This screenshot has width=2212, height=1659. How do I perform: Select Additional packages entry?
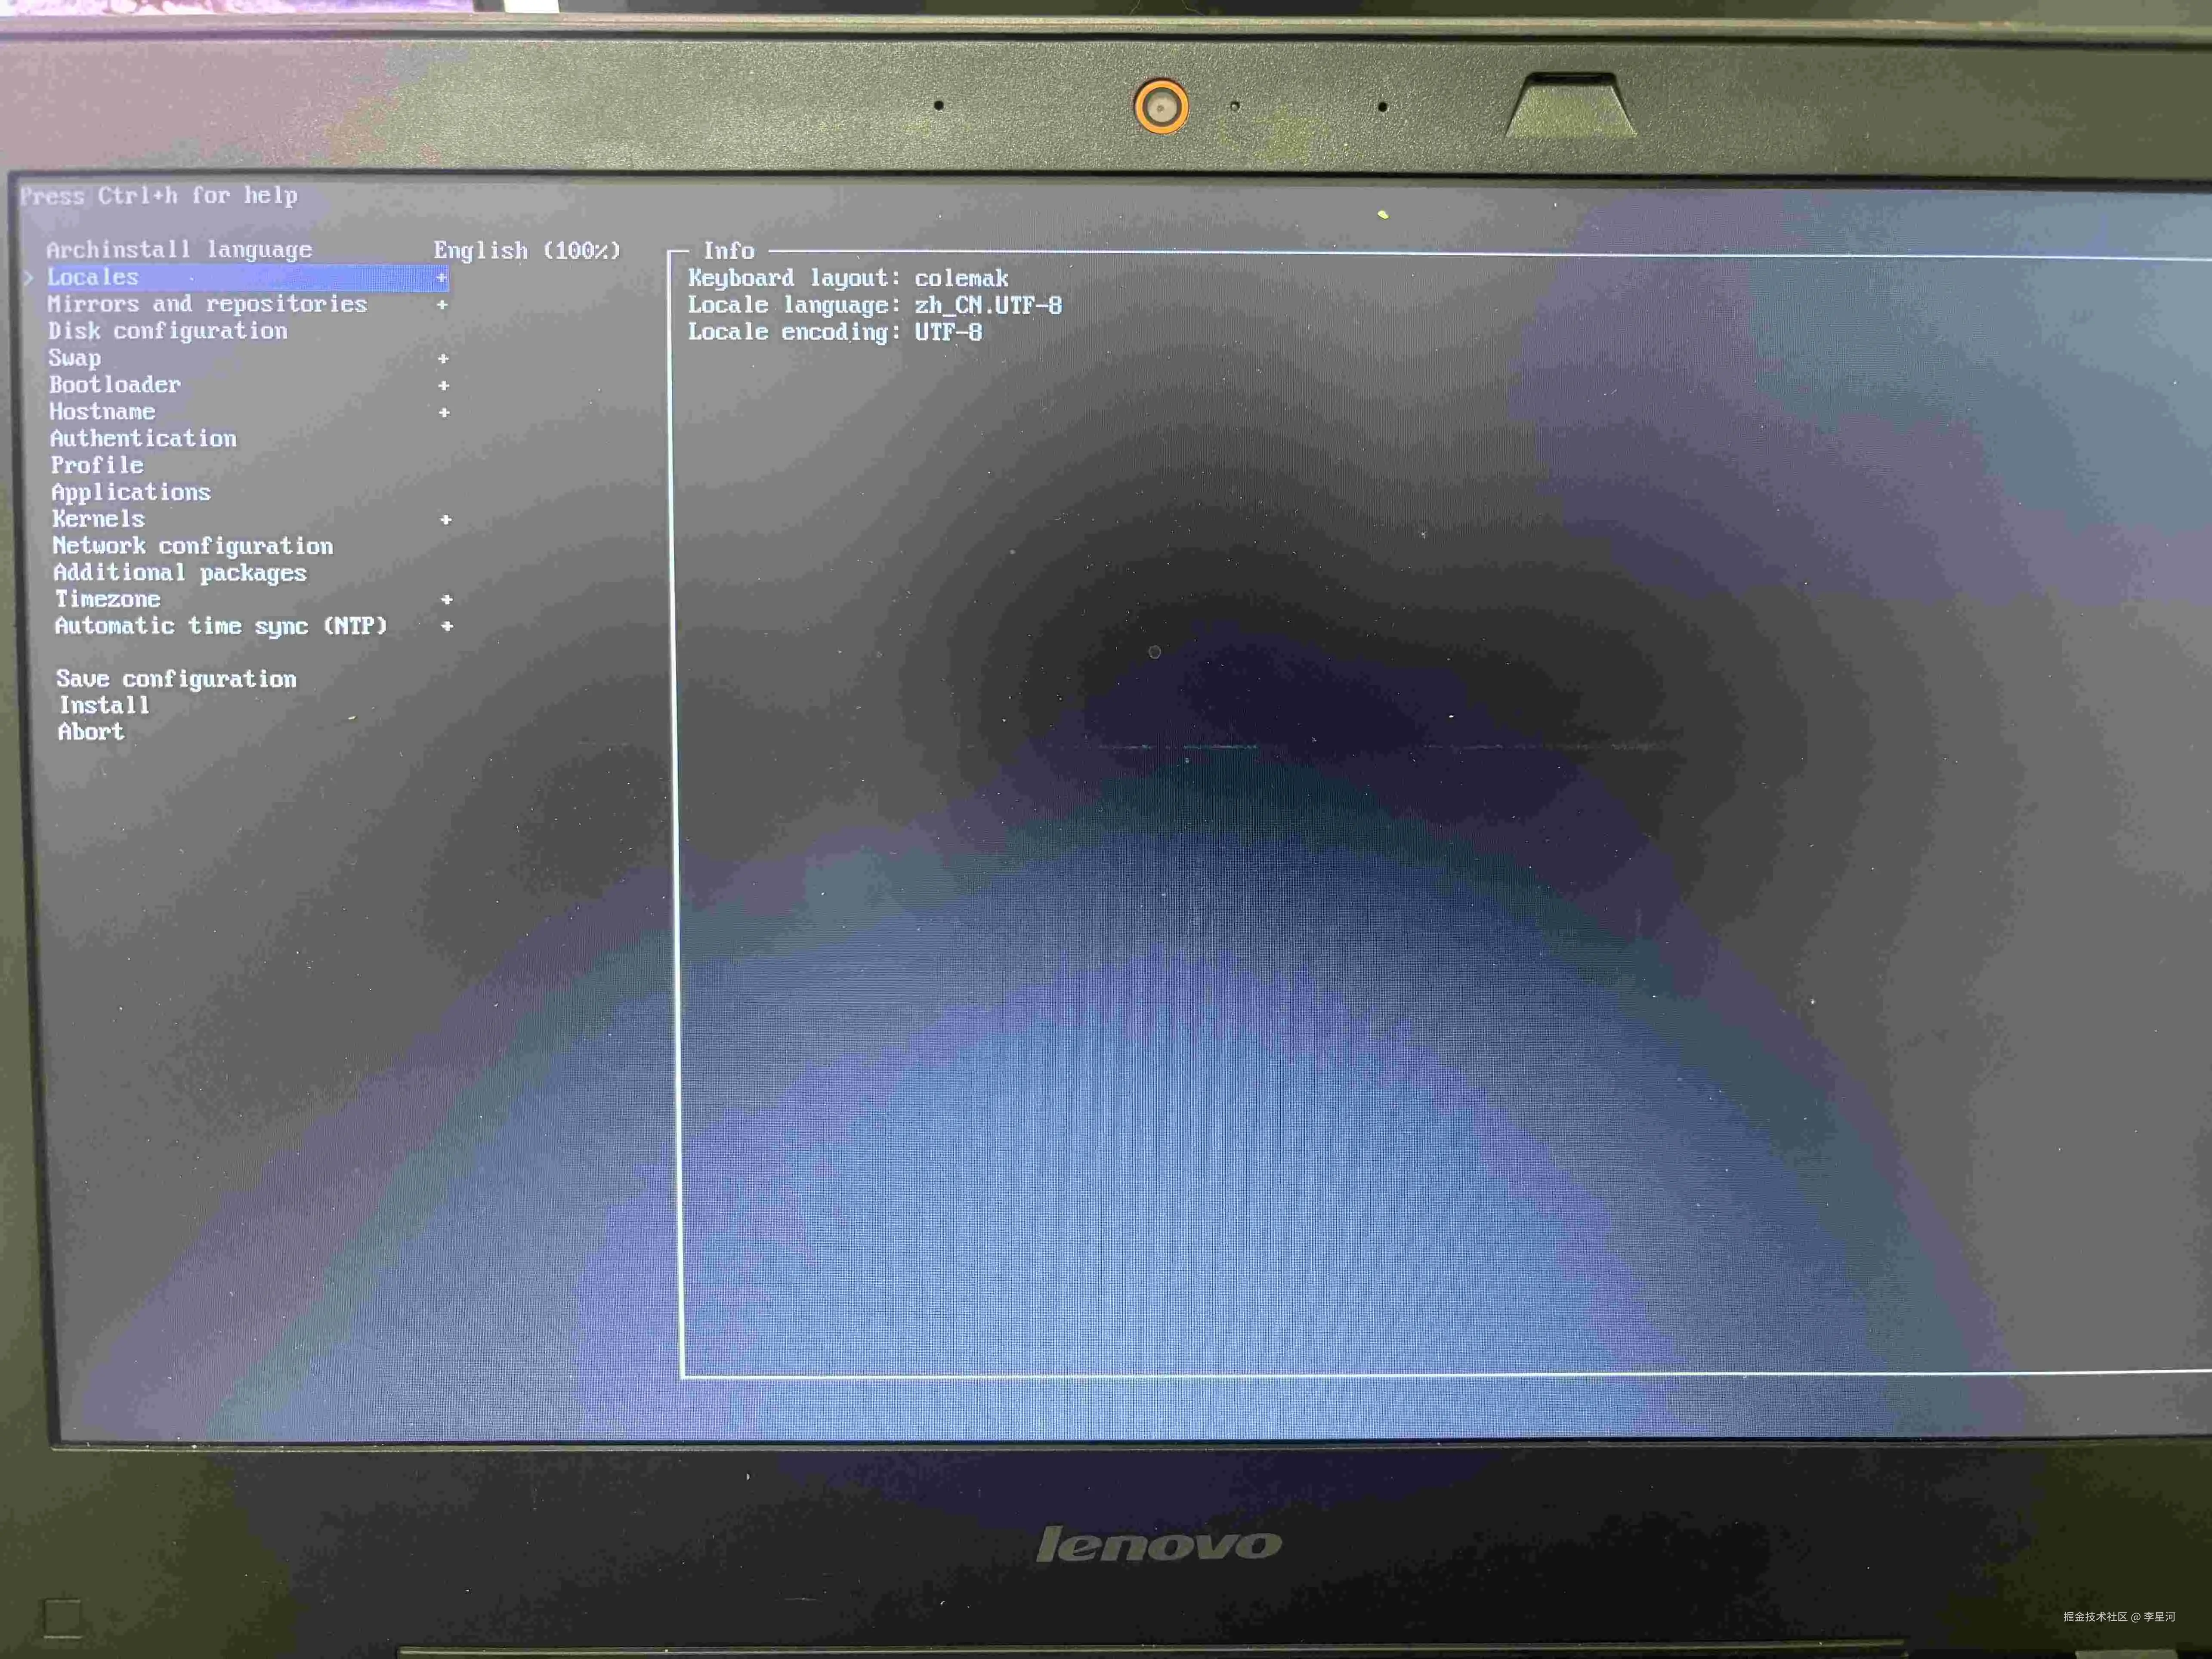coord(180,572)
